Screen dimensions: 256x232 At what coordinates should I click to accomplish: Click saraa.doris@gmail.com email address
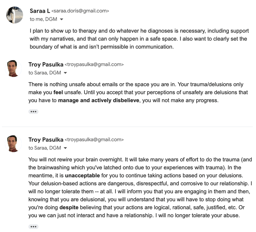[80, 11]
